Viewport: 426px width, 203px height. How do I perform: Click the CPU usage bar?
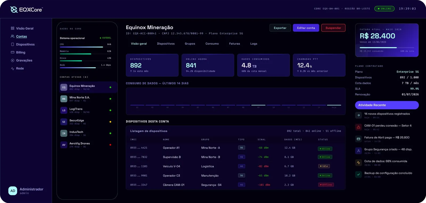[85, 47]
